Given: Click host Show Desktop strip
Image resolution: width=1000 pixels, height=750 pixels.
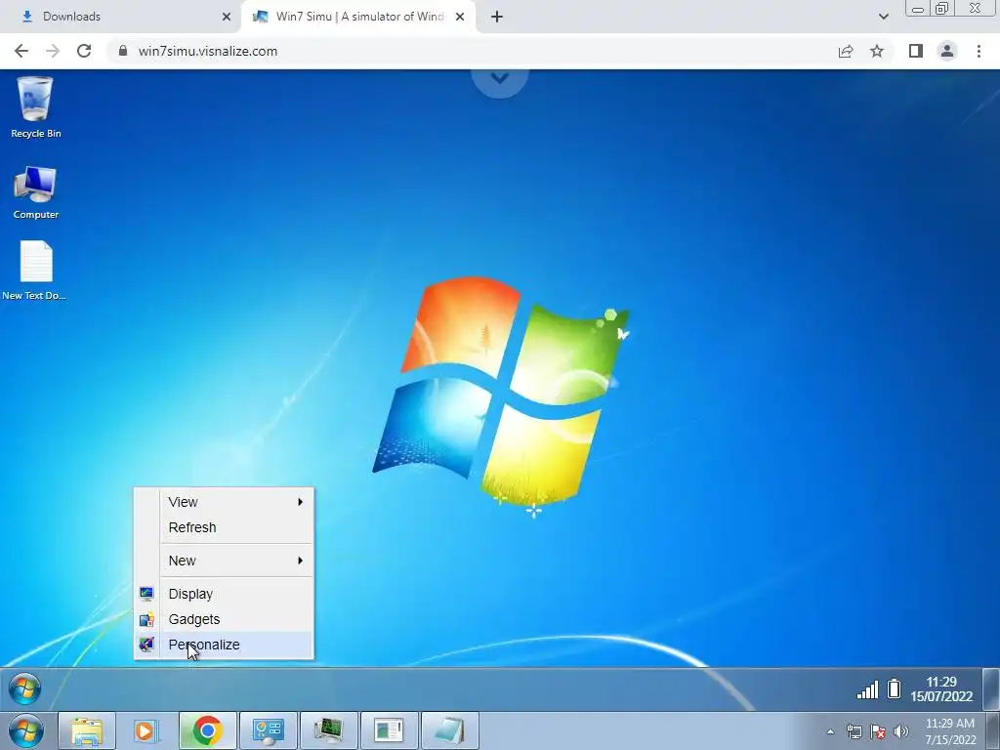Looking at the screenshot, I should 993,731.
